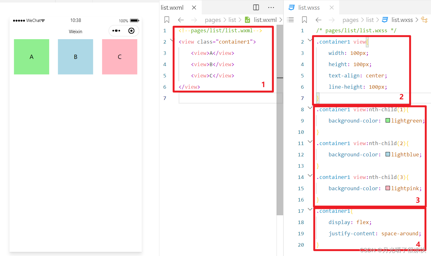Viewport: 431px width, 256px height.
Task: Open the simulator capsule menu dots
Action: (116, 31)
